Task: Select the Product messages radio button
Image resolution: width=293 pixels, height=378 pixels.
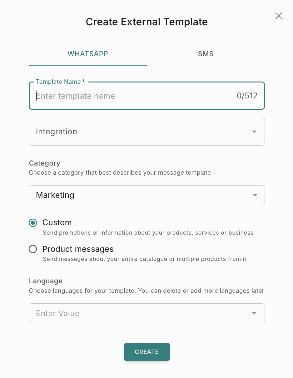Action: [33, 249]
